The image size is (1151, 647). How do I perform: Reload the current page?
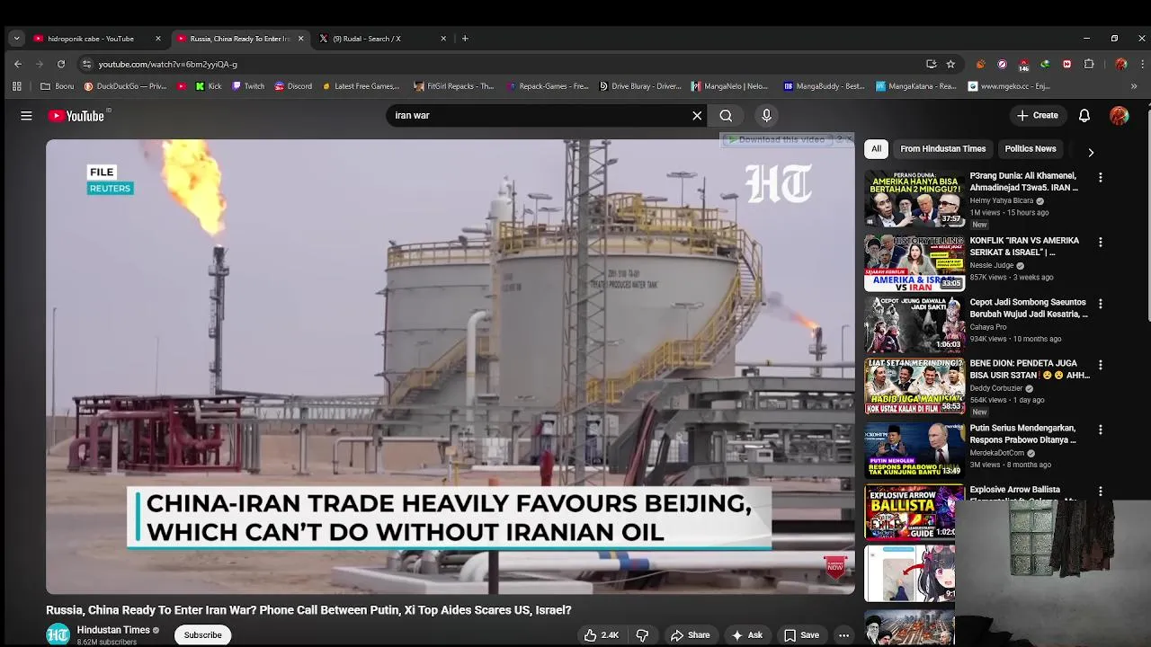(x=61, y=64)
